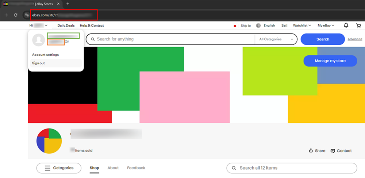Click the browser forward arrow
Image resolution: width=365 pixels, height=178 pixels.
point(6,15)
